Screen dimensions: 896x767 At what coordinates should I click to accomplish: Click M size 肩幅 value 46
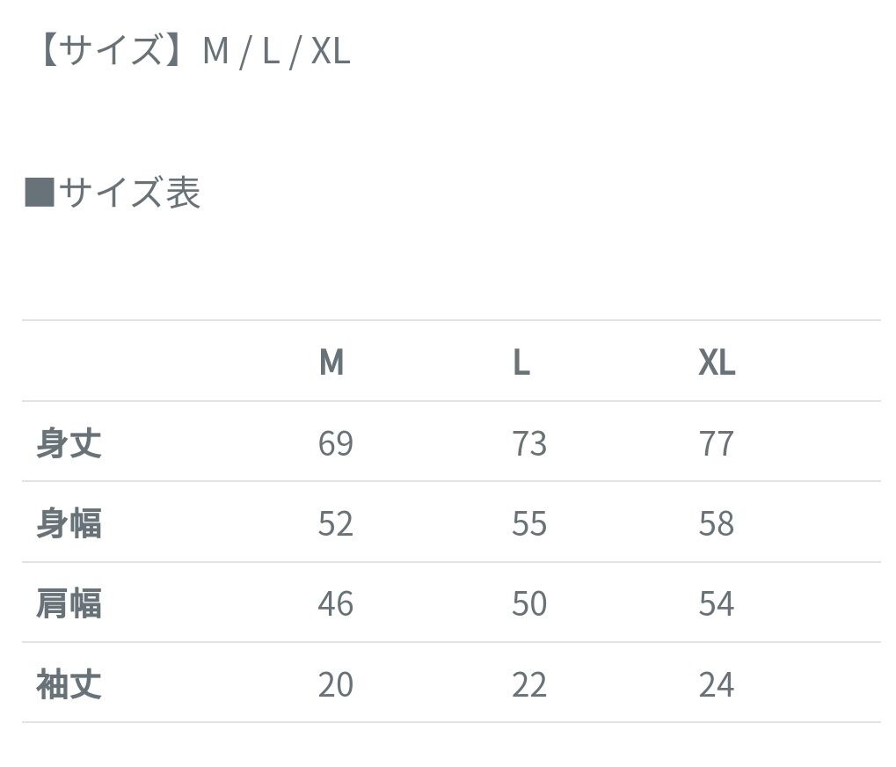335,603
